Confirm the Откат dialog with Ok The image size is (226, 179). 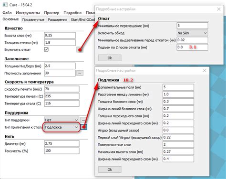point(110,58)
